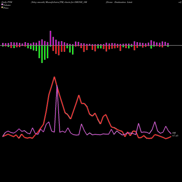182x182 pixels.
Task: Click the purple Volume legend swatch
Action: pyautogui.click(x=2, y=5)
